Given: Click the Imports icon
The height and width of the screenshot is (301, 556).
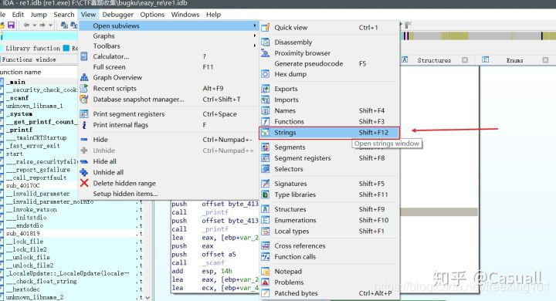Looking at the screenshot, I should click(x=265, y=100).
